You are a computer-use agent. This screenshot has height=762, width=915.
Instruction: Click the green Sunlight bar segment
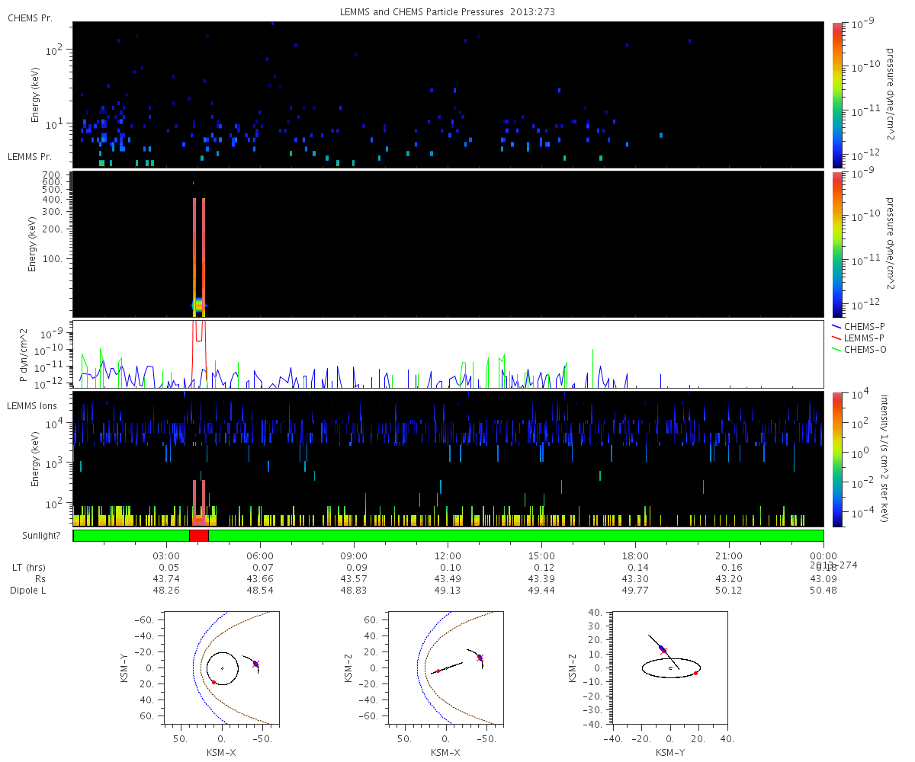pos(515,536)
